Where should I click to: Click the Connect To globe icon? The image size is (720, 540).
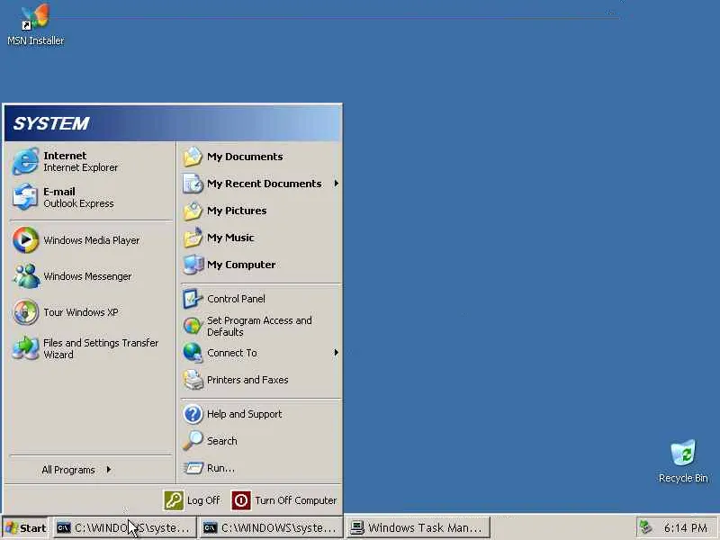pos(193,353)
